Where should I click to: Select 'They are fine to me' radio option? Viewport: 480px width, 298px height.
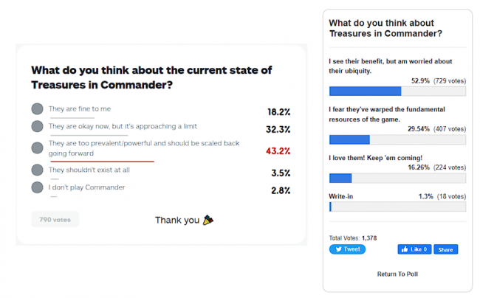[38, 108]
